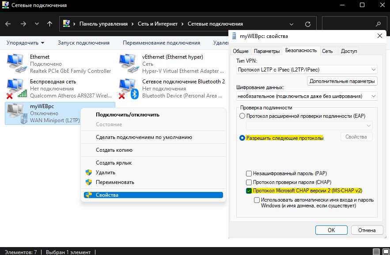Open the Тип VPN dropdown
The width and height of the screenshot is (390, 255).
(x=307, y=70)
